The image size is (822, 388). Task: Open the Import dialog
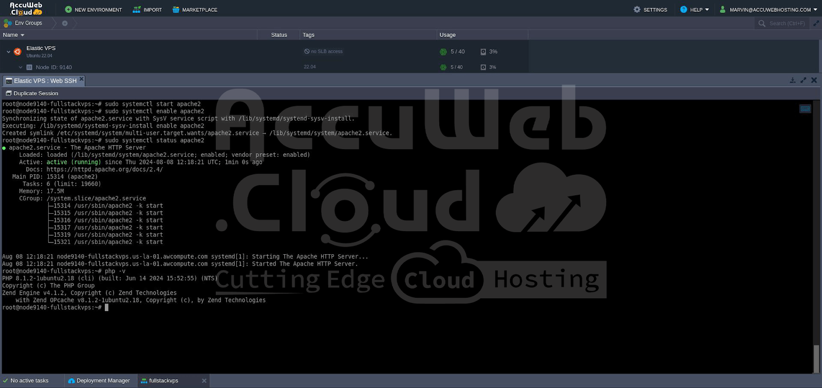pyautogui.click(x=147, y=10)
